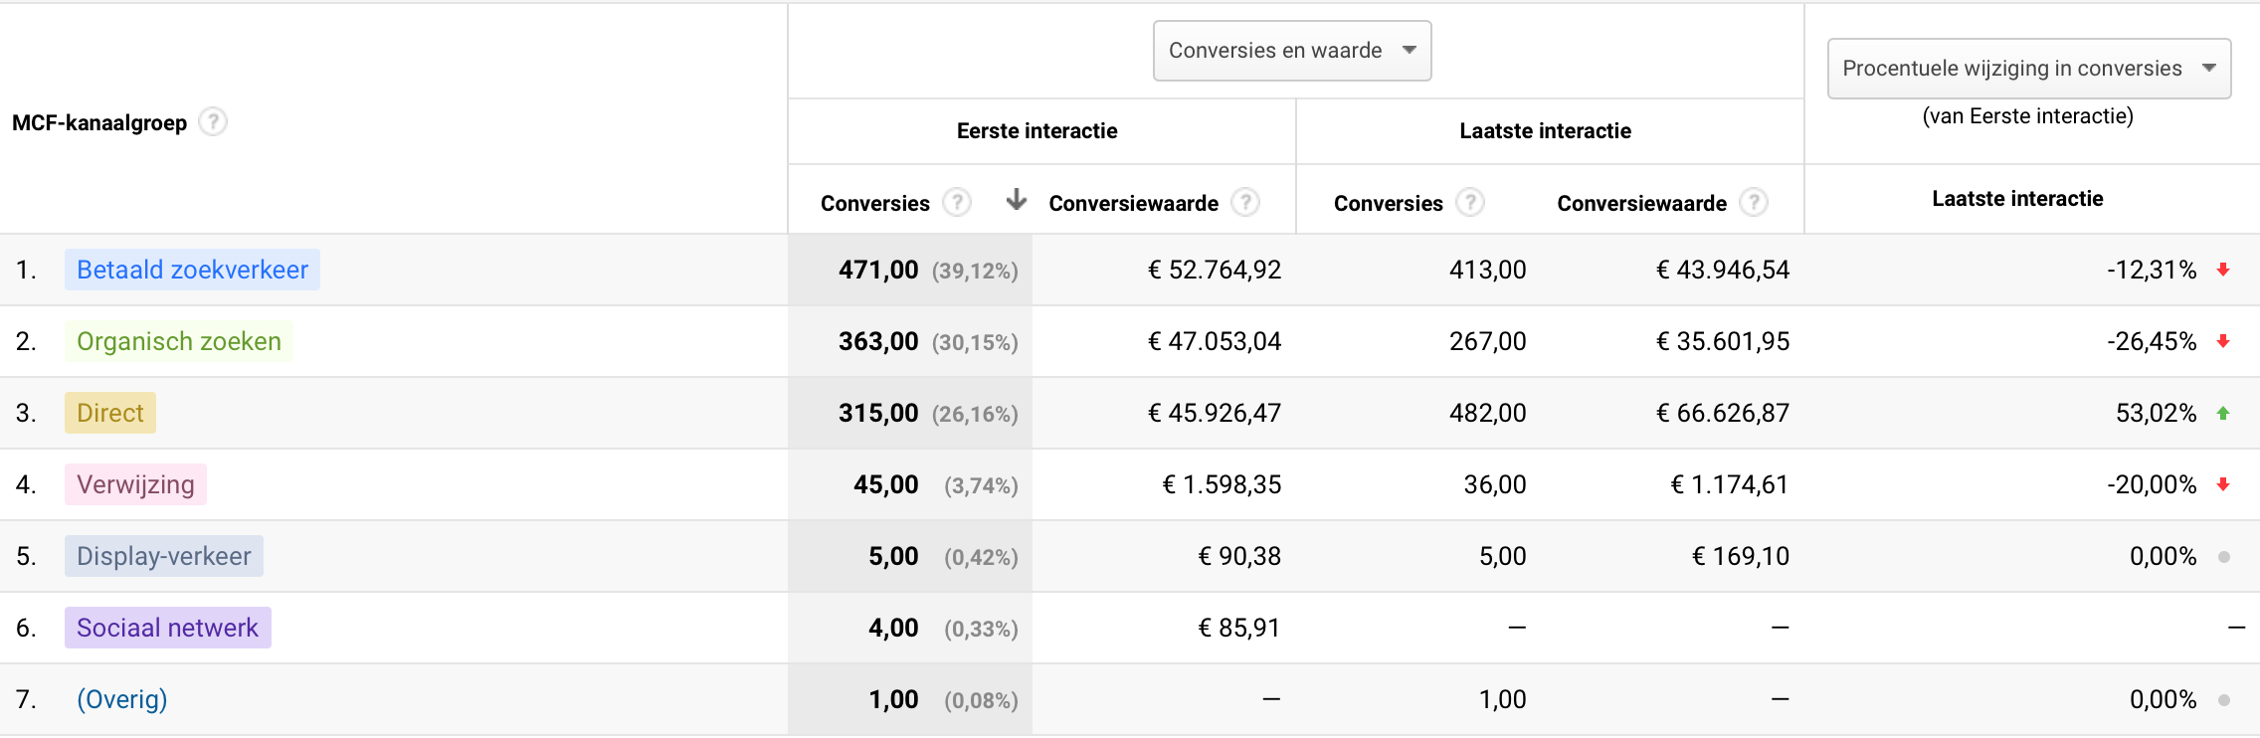Click help icon beside Laatste interactie Conversiewaarde
This screenshot has height=738, width=2260.
tap(1754, 203)
